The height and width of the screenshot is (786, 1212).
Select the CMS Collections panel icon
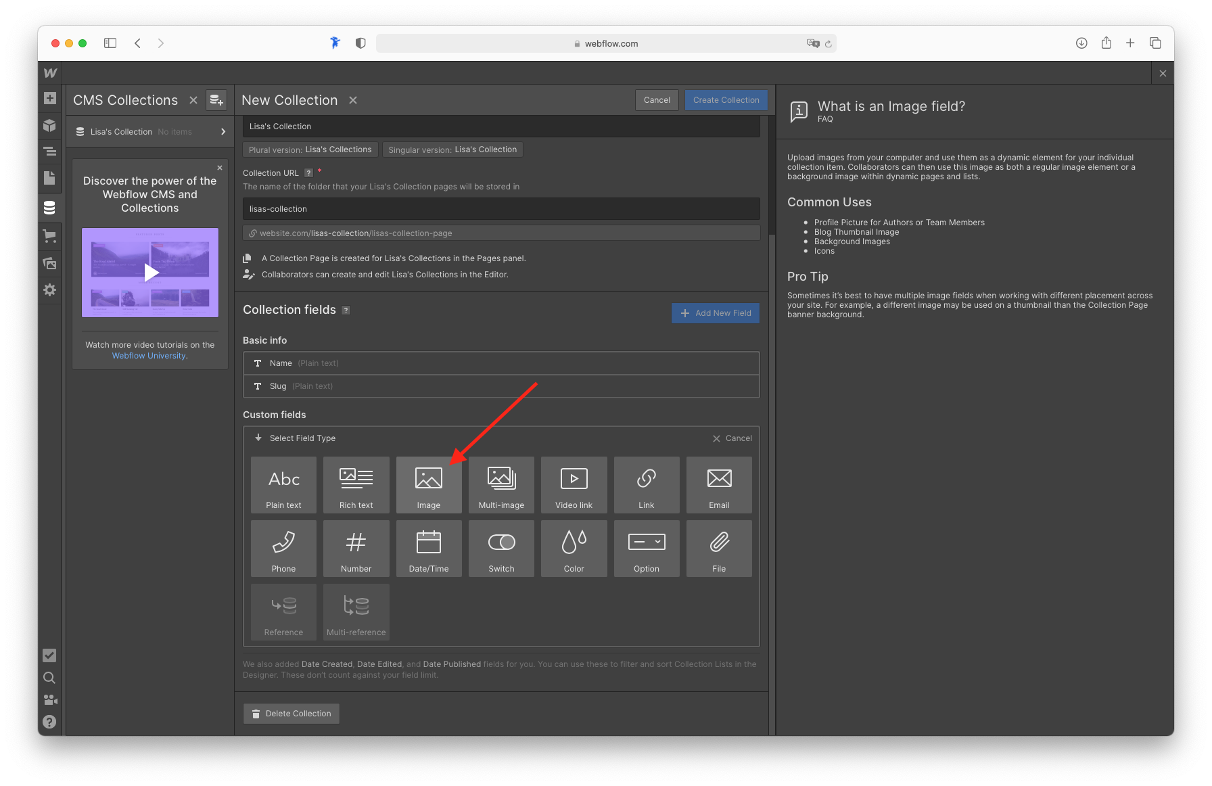click(x=49, y=208)
